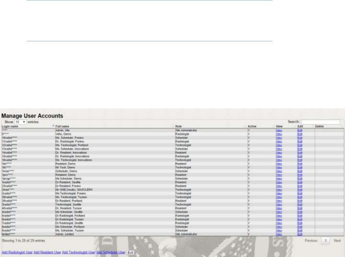Select login name cell '1mas*****'
Viewport: 345px width, 257px height.
(8, 171)
